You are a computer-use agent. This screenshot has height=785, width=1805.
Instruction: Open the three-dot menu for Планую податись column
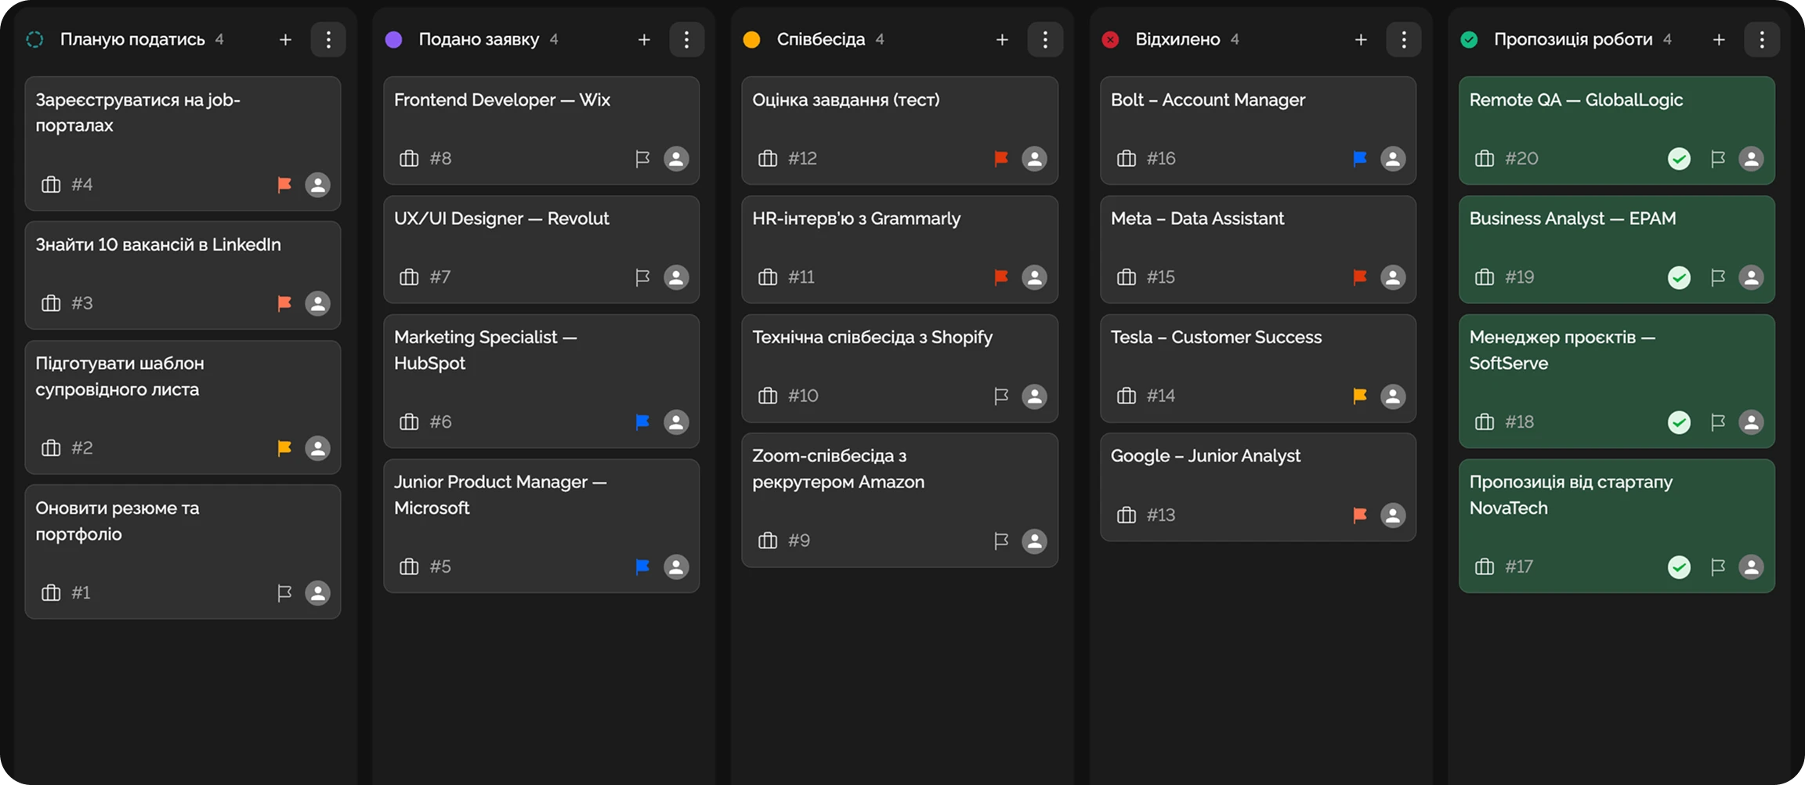click(x=328, y=40)
